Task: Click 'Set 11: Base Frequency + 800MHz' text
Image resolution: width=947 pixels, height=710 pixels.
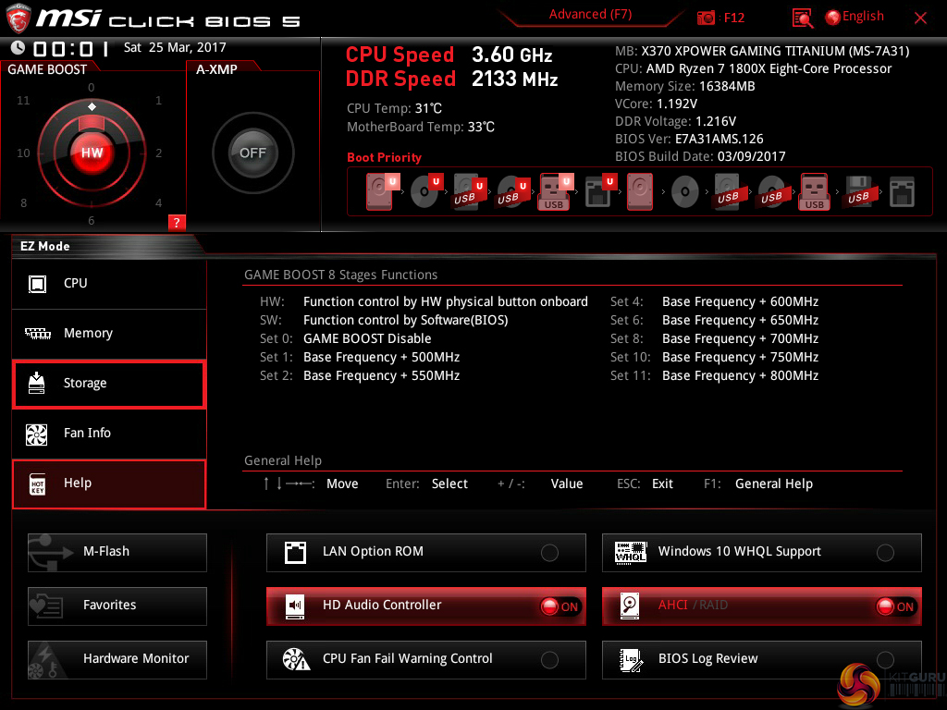Action: click(x=715, y=375)
